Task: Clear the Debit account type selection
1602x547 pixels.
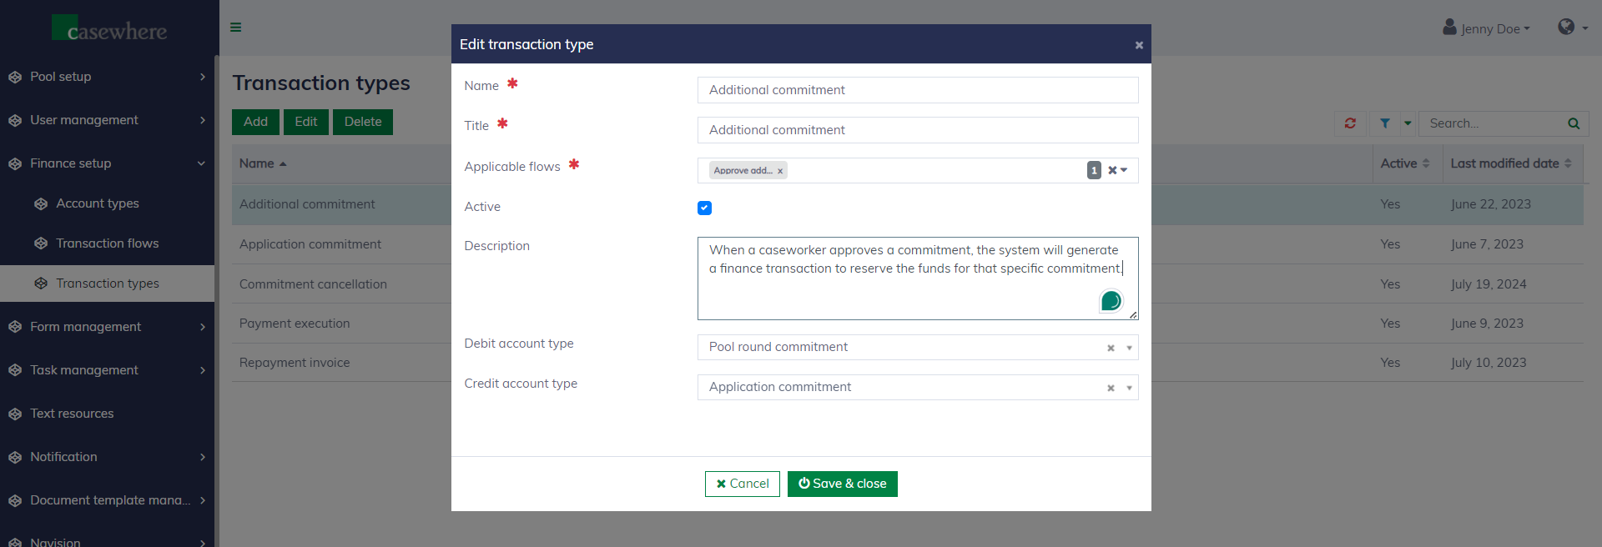Action: coord(1111,348)
